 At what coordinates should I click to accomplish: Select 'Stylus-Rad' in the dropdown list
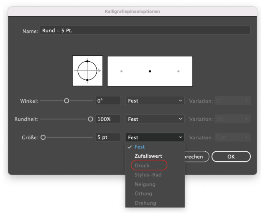[148, 175]
